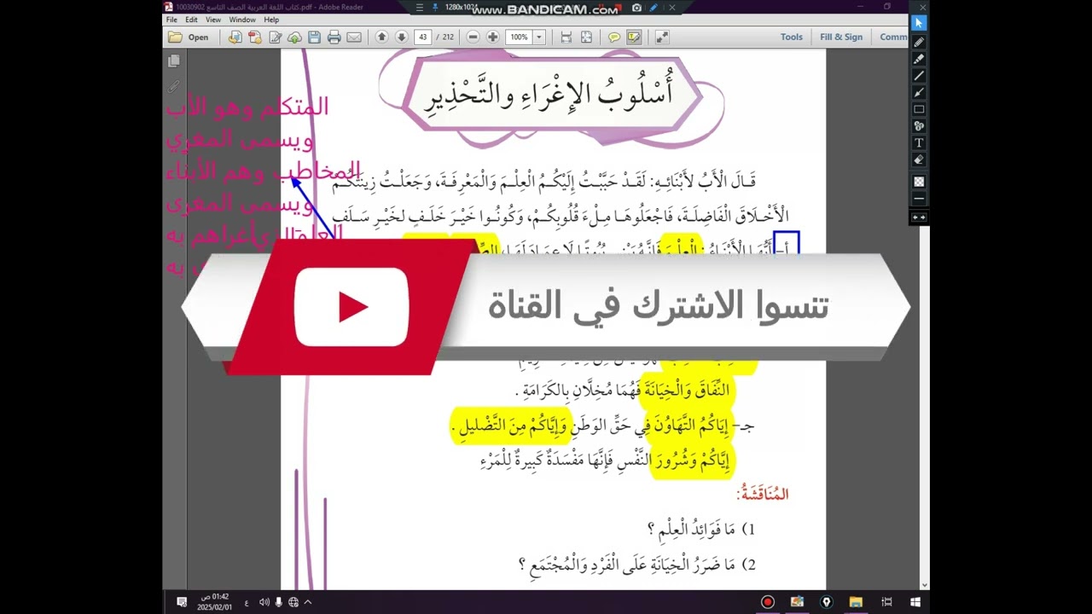Click the page number field showing 43

point(422,37)
